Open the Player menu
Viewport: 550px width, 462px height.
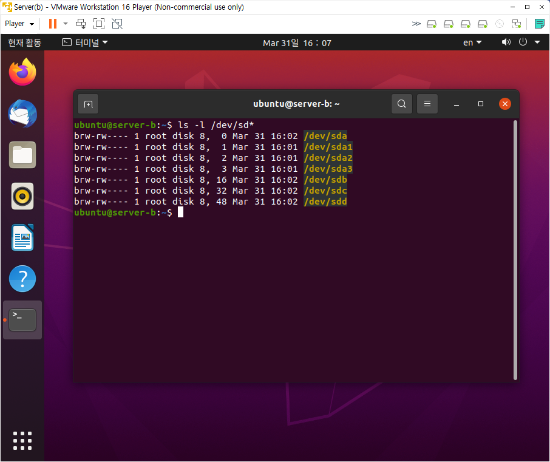pyautogui.click(x=19, y=24)
